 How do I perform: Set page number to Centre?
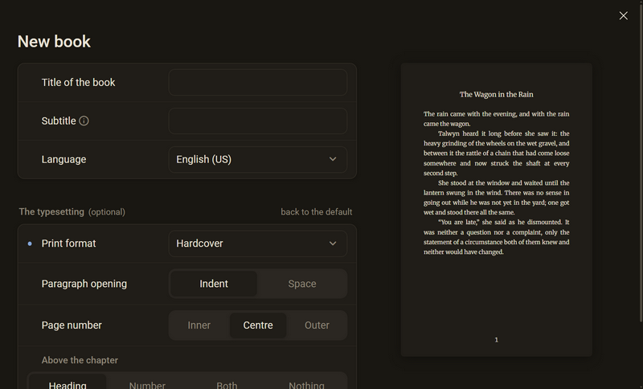point(258,325)
